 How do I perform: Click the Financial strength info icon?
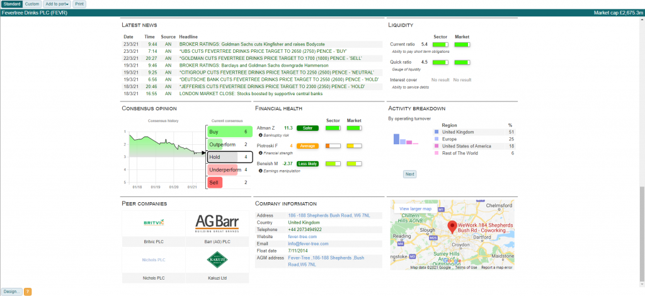click(260, 153)
